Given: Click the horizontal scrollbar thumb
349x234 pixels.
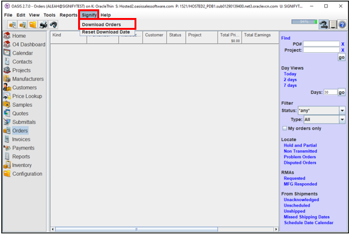Looking at the screenshot, I should click(136, 229).
